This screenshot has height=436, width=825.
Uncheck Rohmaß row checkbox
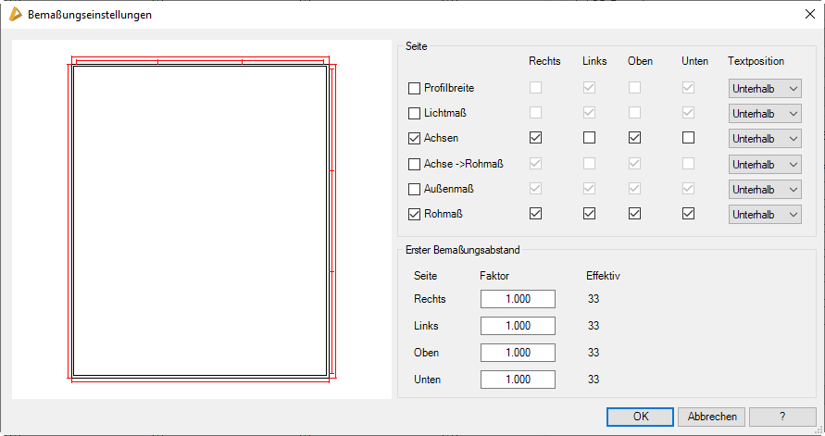coord(414,214)
